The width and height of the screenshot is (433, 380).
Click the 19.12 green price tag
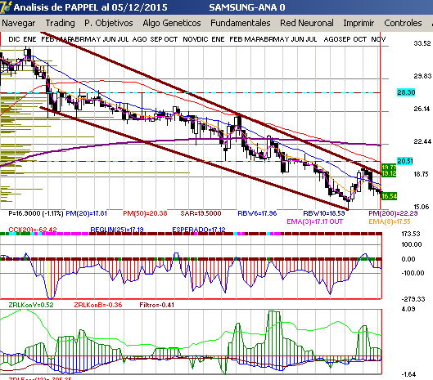pyautogui.click(x=389, y=173)
